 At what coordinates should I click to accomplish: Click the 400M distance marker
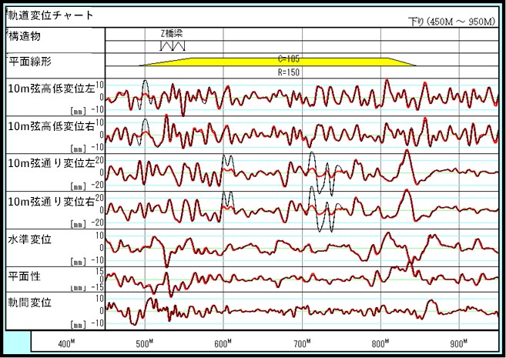point(66,343)
